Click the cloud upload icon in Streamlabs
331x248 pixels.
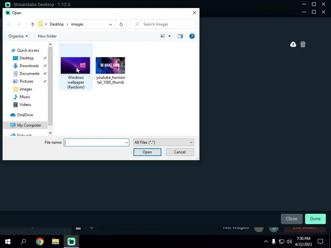coord(293,44)
